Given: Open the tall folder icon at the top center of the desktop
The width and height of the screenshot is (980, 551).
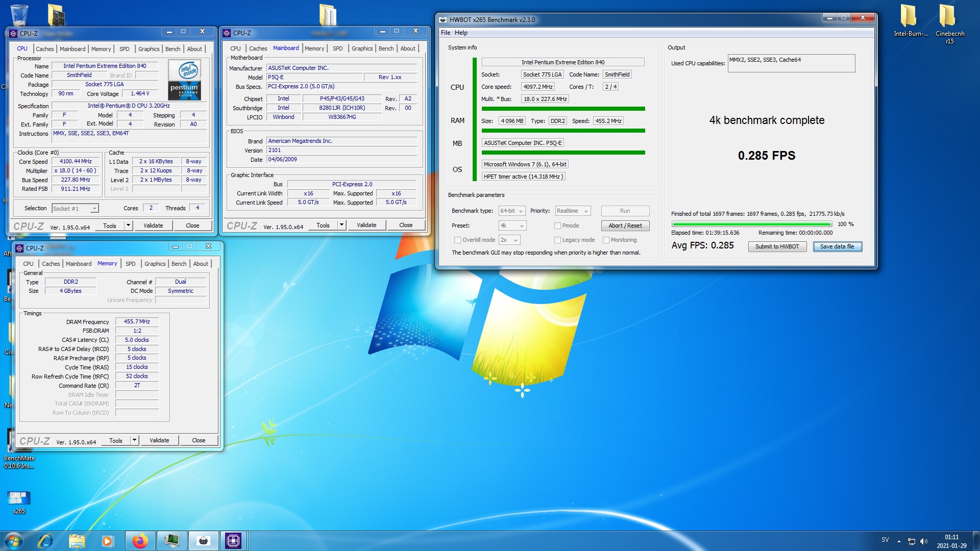Looking at the screenshot, I should click(328, 14).
